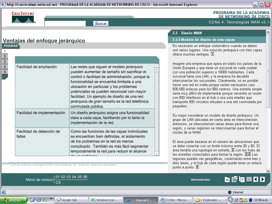The height and width of the screenshot is (204, 272).
Task: Switch to Google Talk taskbar button
Action: pos(71,200)
